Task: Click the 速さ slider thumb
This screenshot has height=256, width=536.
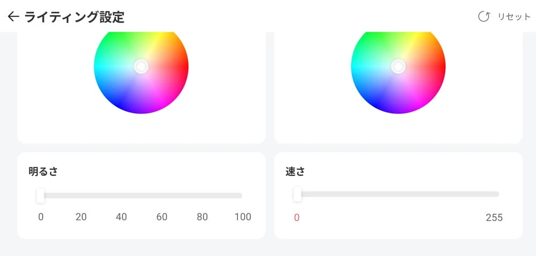Action: [x=297, y=194]
